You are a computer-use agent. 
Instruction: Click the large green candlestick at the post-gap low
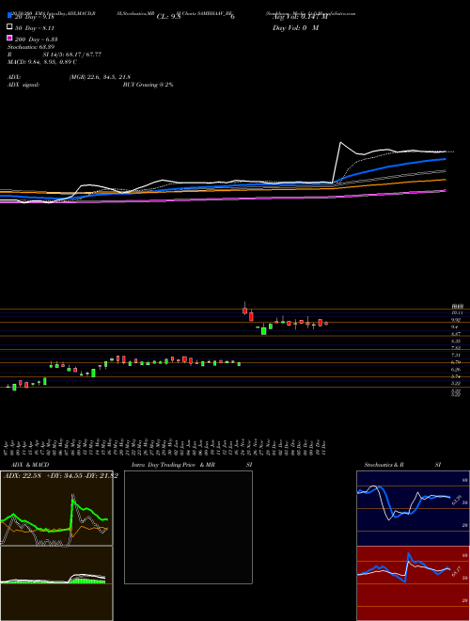263,330
